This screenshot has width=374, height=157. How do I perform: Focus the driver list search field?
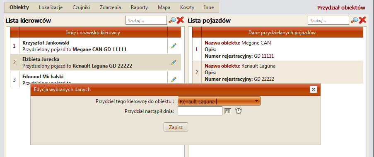pos(146,20)
